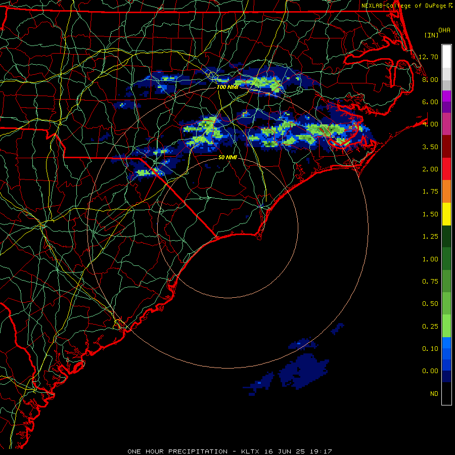
Task: Select the 0.50 legend value
Action: click(430, 304)
